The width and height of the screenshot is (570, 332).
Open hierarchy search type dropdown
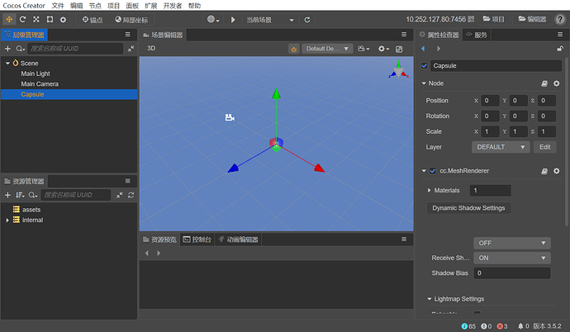(21, 49)
